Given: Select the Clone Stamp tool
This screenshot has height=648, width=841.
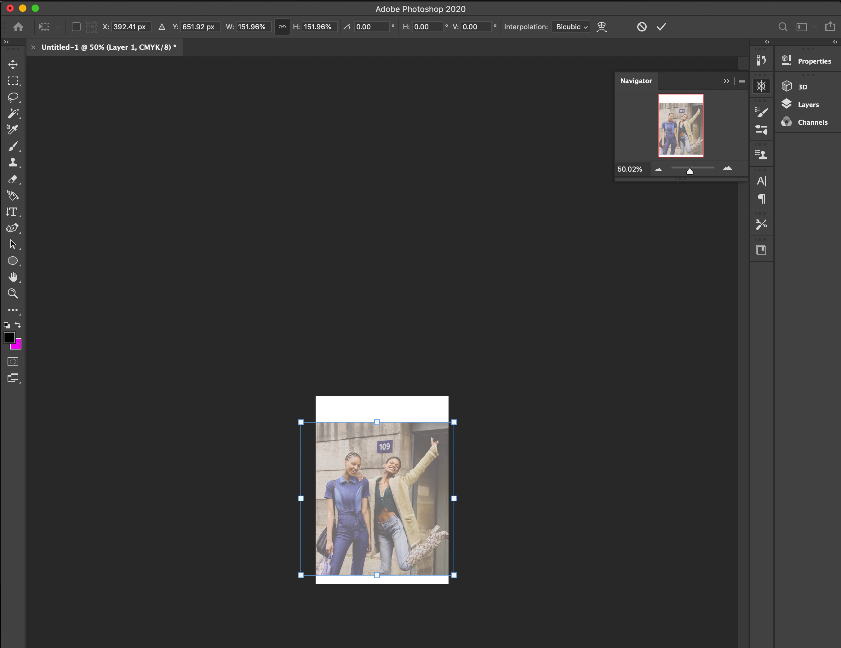Looking at the screenshot, I should (x=14, y=162).
